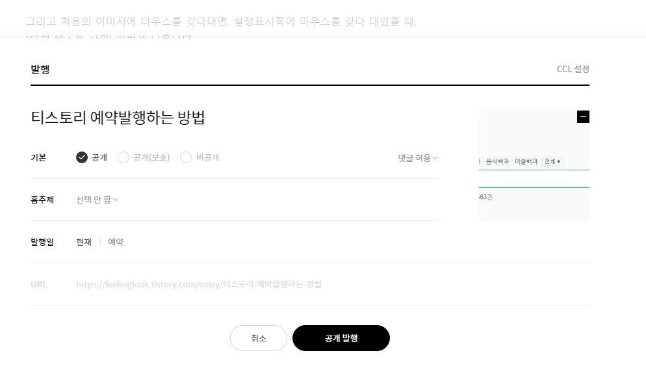Image resolution: width=646 pixels, height=368 pixels.
Task: Open CCL 설정 link
Action: click(573, 69)
